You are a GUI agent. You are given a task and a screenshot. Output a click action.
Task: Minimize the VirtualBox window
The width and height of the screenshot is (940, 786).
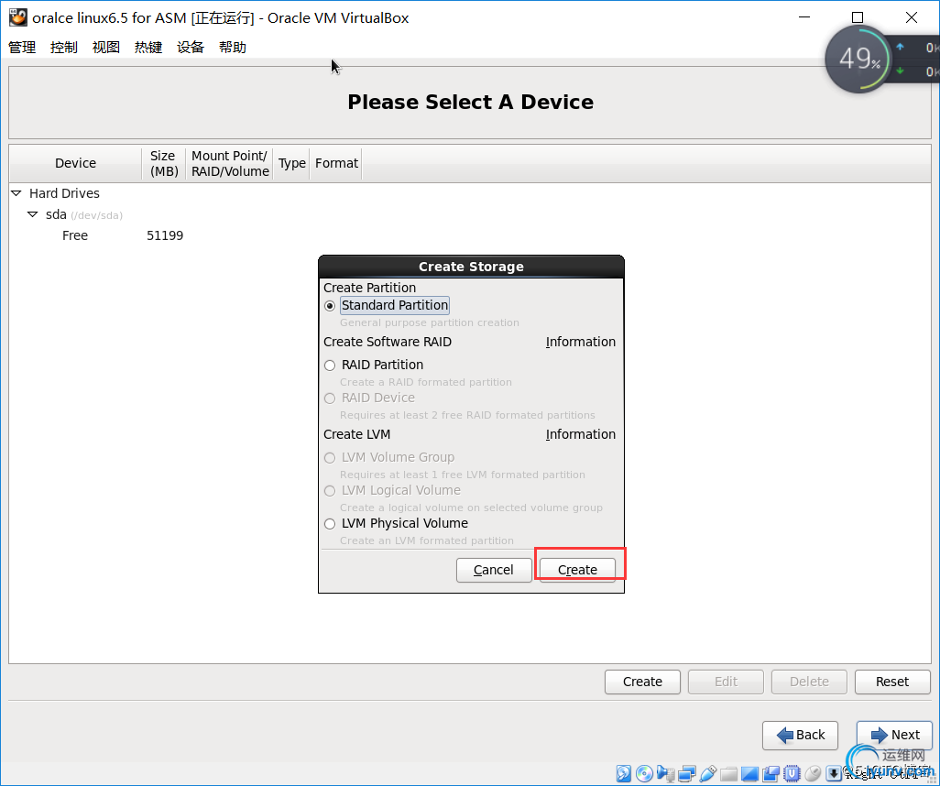coord(804,17)
